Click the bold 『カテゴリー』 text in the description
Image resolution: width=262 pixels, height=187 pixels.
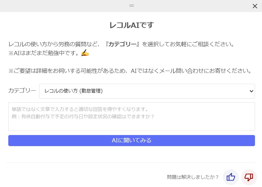coord(123,44)
